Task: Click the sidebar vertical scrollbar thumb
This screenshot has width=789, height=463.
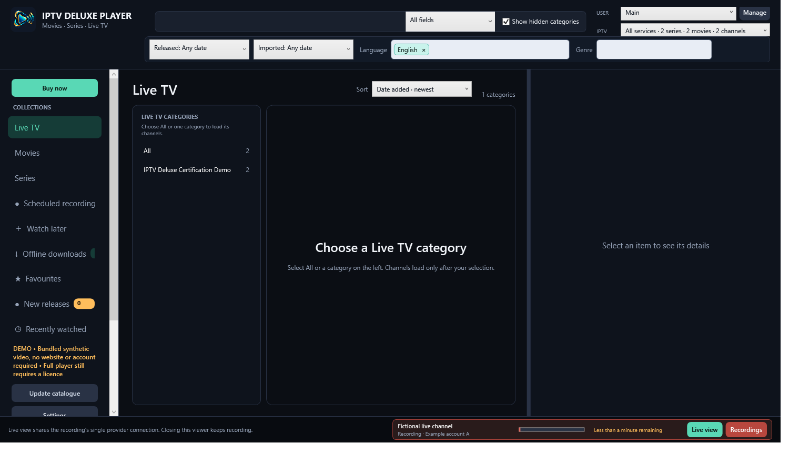Action: (x=114, y=200)
